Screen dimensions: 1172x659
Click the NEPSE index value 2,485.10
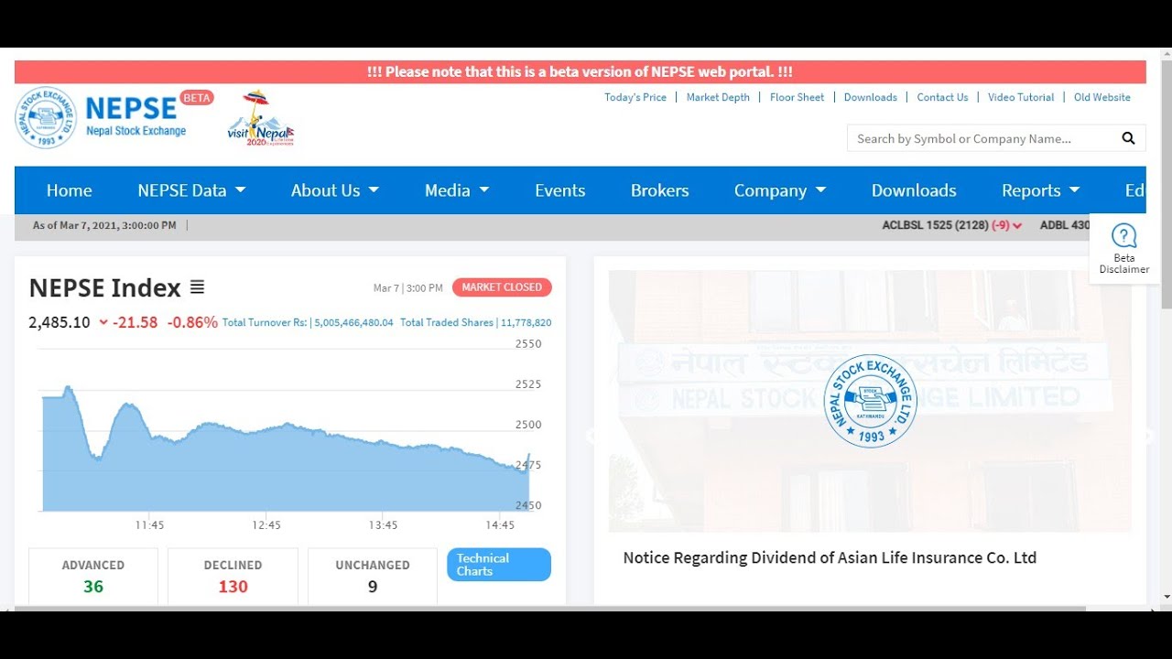60,322
